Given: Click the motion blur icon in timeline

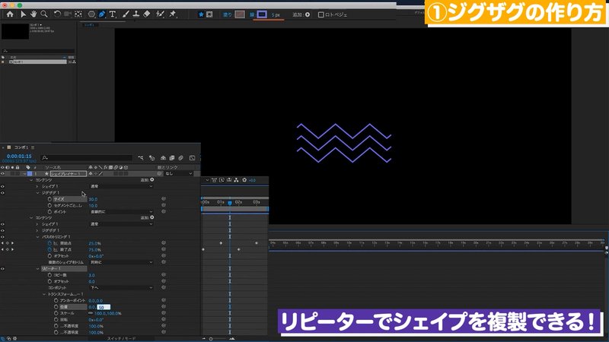Looking at the screenshot, I should click(x=180, y=158).
